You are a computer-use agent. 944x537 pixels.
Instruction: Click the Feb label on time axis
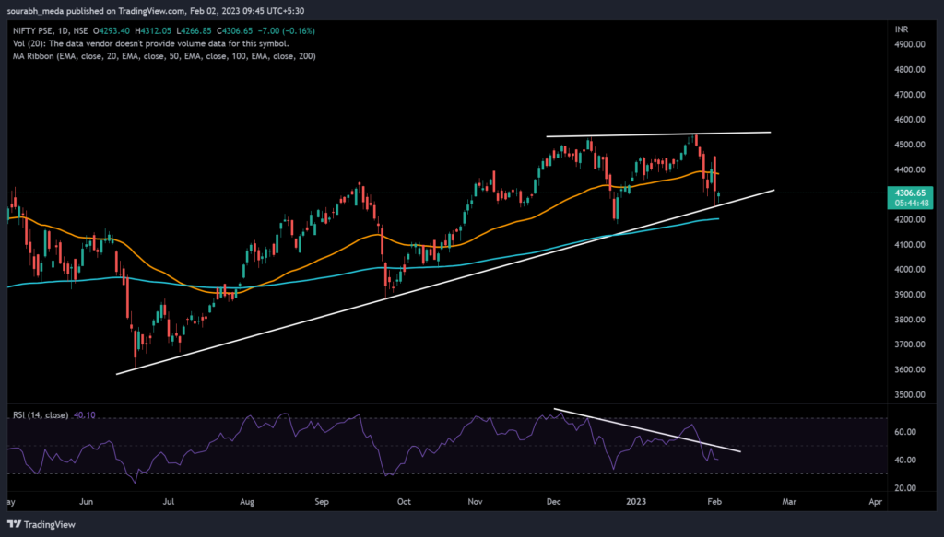714,501
